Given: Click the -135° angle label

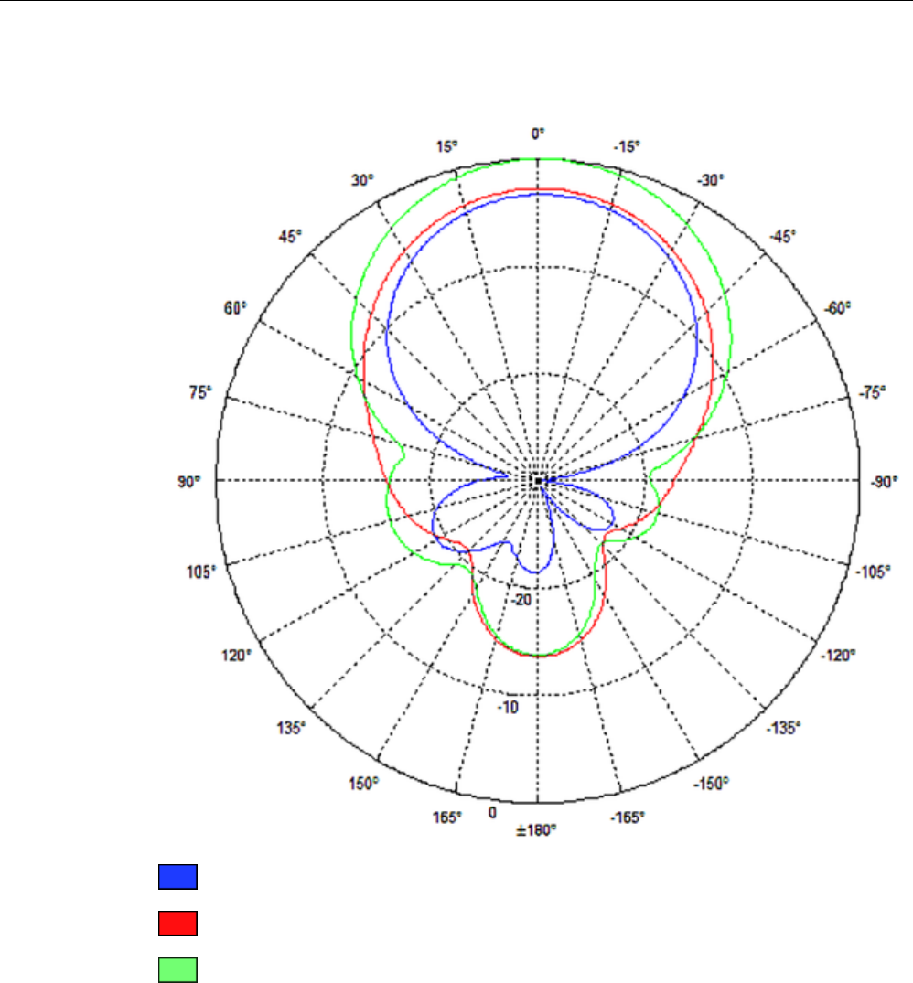Looking at the screenshot, I should 783,728.
